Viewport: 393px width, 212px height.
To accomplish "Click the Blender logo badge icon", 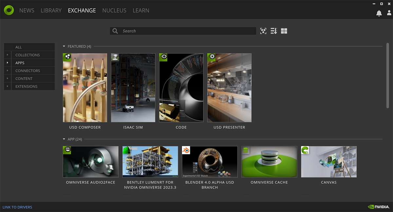I will click(x=186, y=150).
